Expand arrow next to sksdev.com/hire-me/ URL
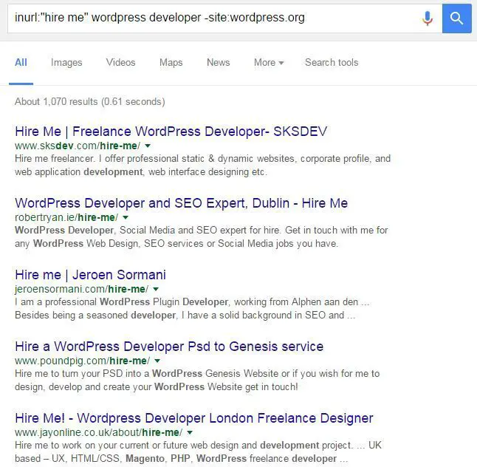 coord(148,146)
